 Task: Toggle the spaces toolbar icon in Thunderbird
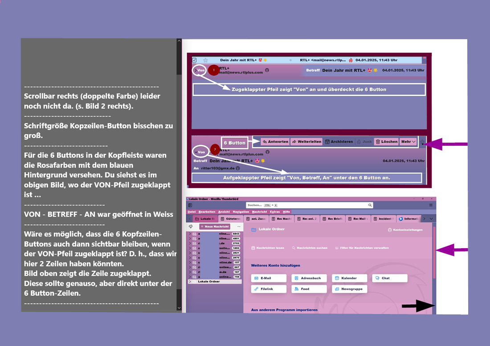(190, 205)
